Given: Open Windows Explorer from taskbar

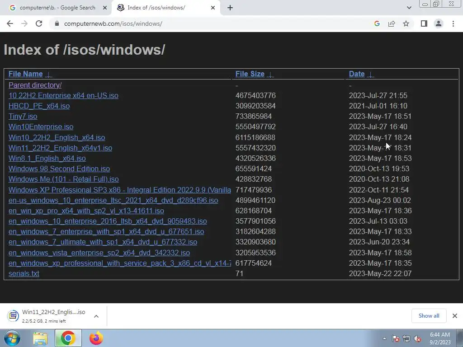Looking at the screenshot, I should tap(40, 338).
